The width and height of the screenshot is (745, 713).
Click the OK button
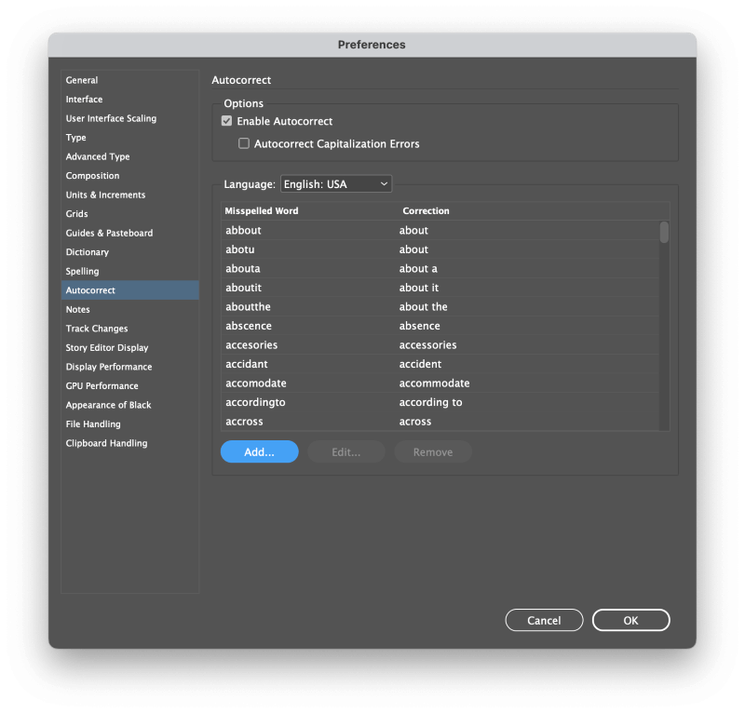point(631,620)
